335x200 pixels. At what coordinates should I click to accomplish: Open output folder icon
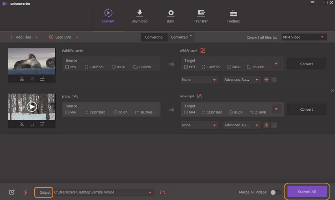pos(162,192)
